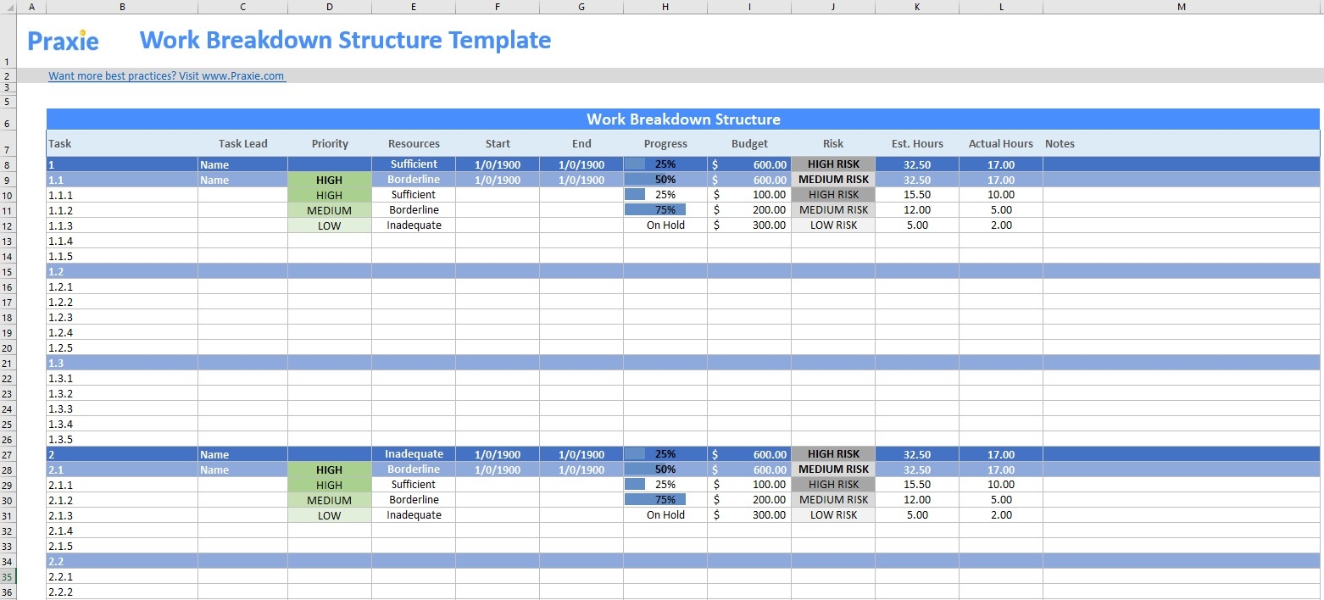Select the 1/0/1900 Start date cell for task 1
This screenshot has height=600, width=1324.
coord(497,164)
